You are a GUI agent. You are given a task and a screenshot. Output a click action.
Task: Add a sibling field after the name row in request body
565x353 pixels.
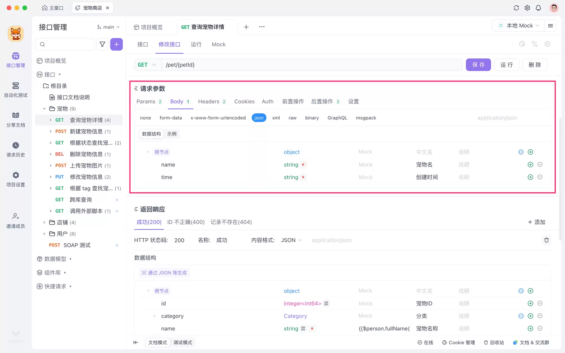pos(530,165)
